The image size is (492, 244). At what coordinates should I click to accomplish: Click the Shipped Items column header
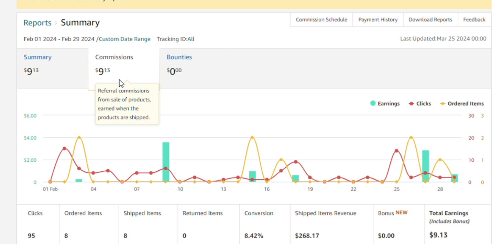point(142,213)
